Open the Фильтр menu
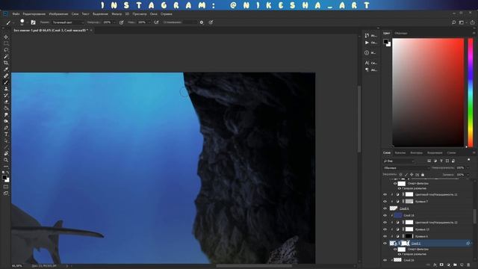Image resolution: width=478 pixels, height=269 pixels. point(117,14)
